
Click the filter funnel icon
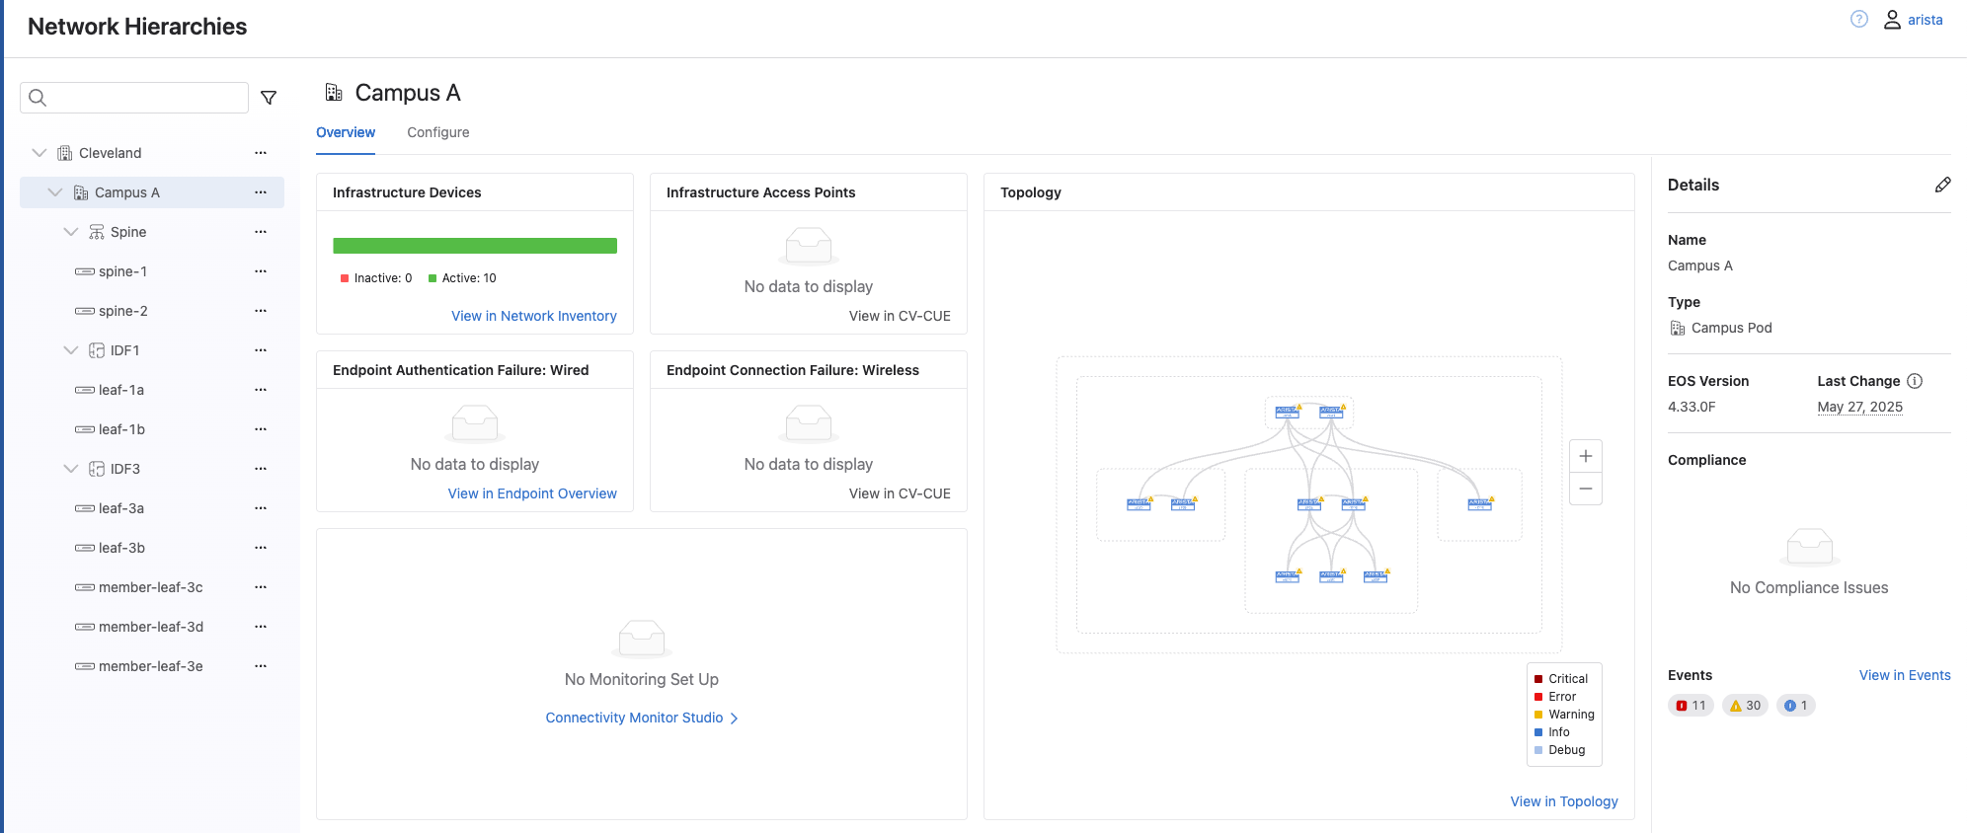click(x=268, y=98)
